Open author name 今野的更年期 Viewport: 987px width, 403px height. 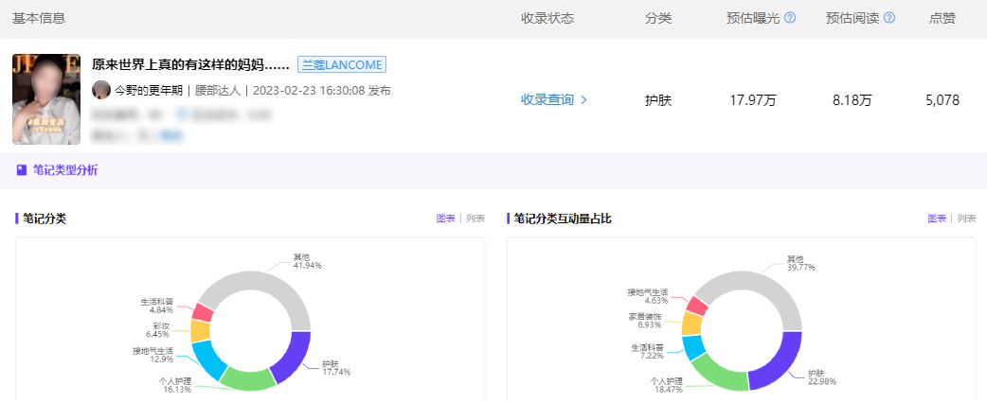149,91
